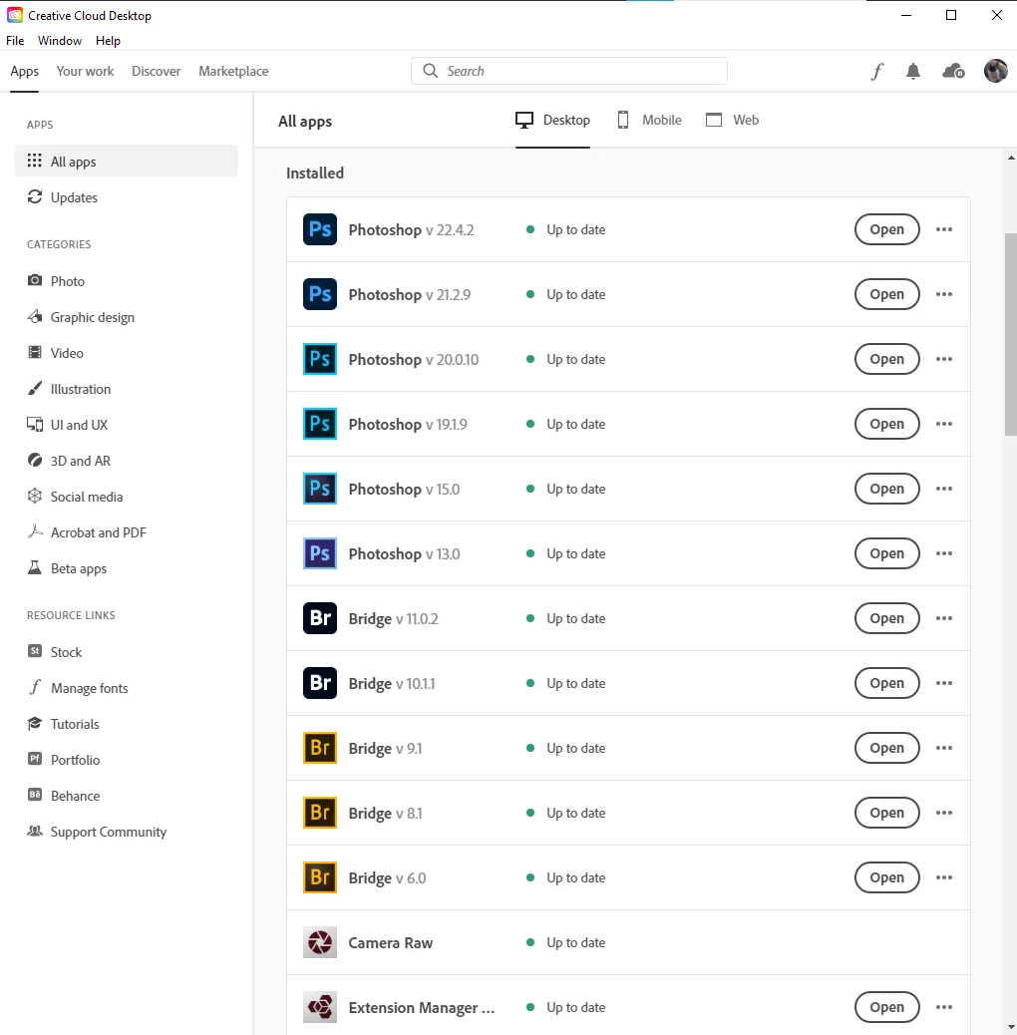Click the vertical scrollbar thumb
The height and width of the screenshot is (1035, 1017).
click(x=1010, y=334)
